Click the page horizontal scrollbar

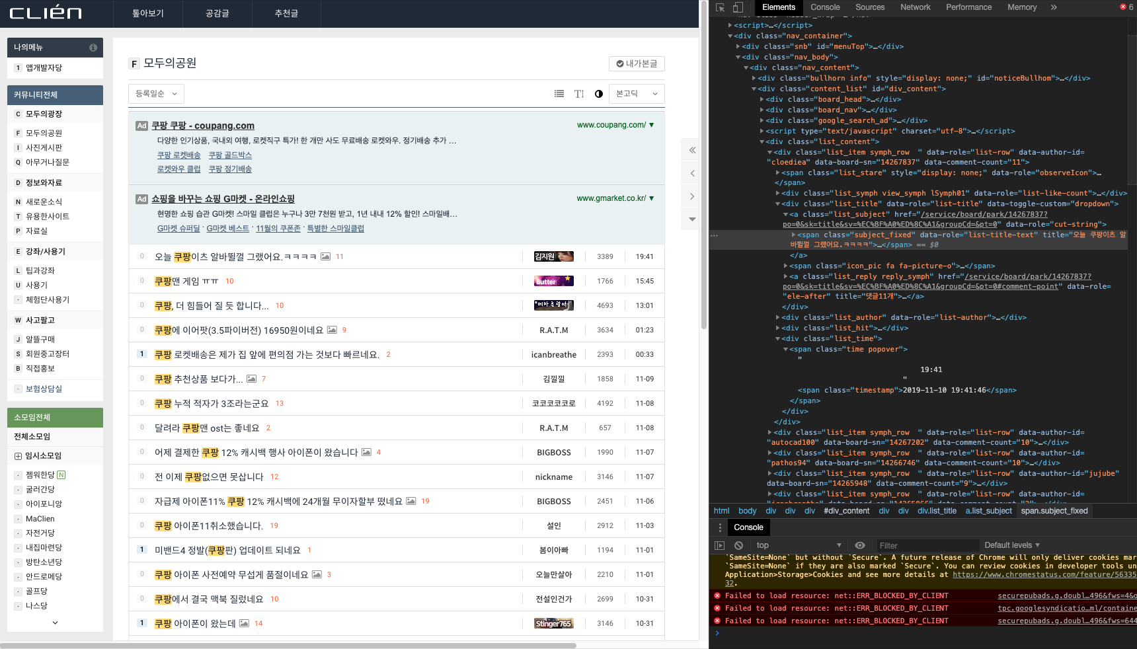pos(288,645)
